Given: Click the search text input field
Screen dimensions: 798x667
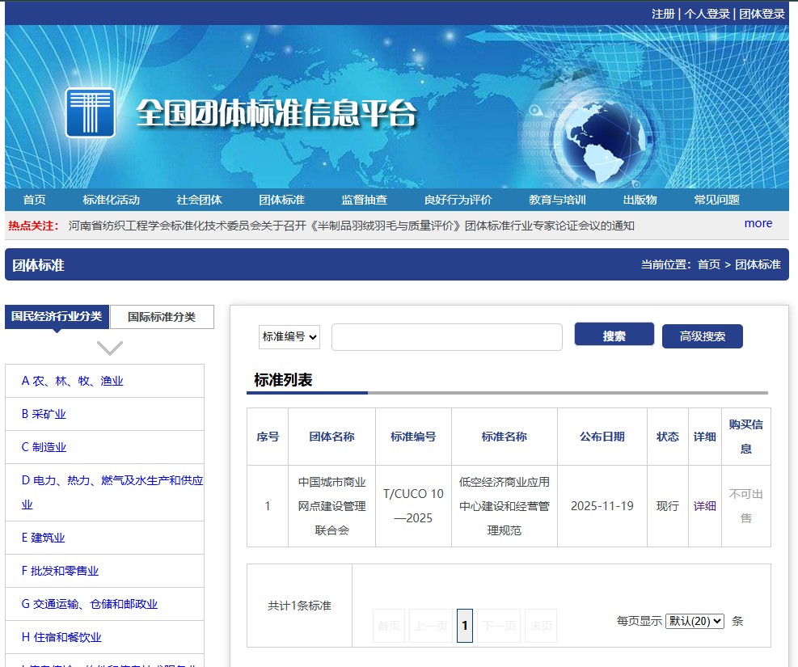Looking at the screenshot, I should [x=446, y=337].
